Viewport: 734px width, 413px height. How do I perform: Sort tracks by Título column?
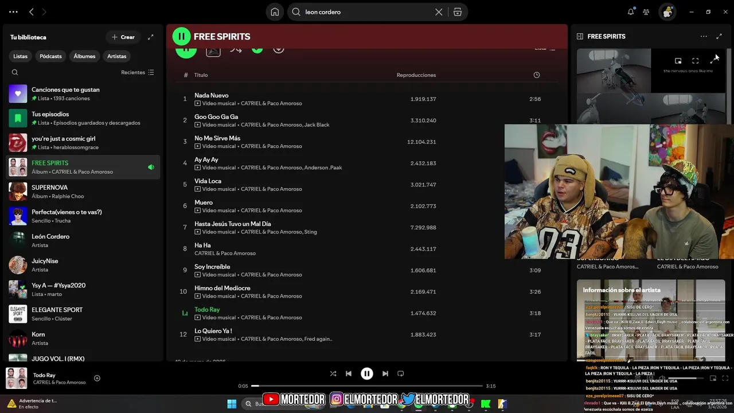pos(201,75)
